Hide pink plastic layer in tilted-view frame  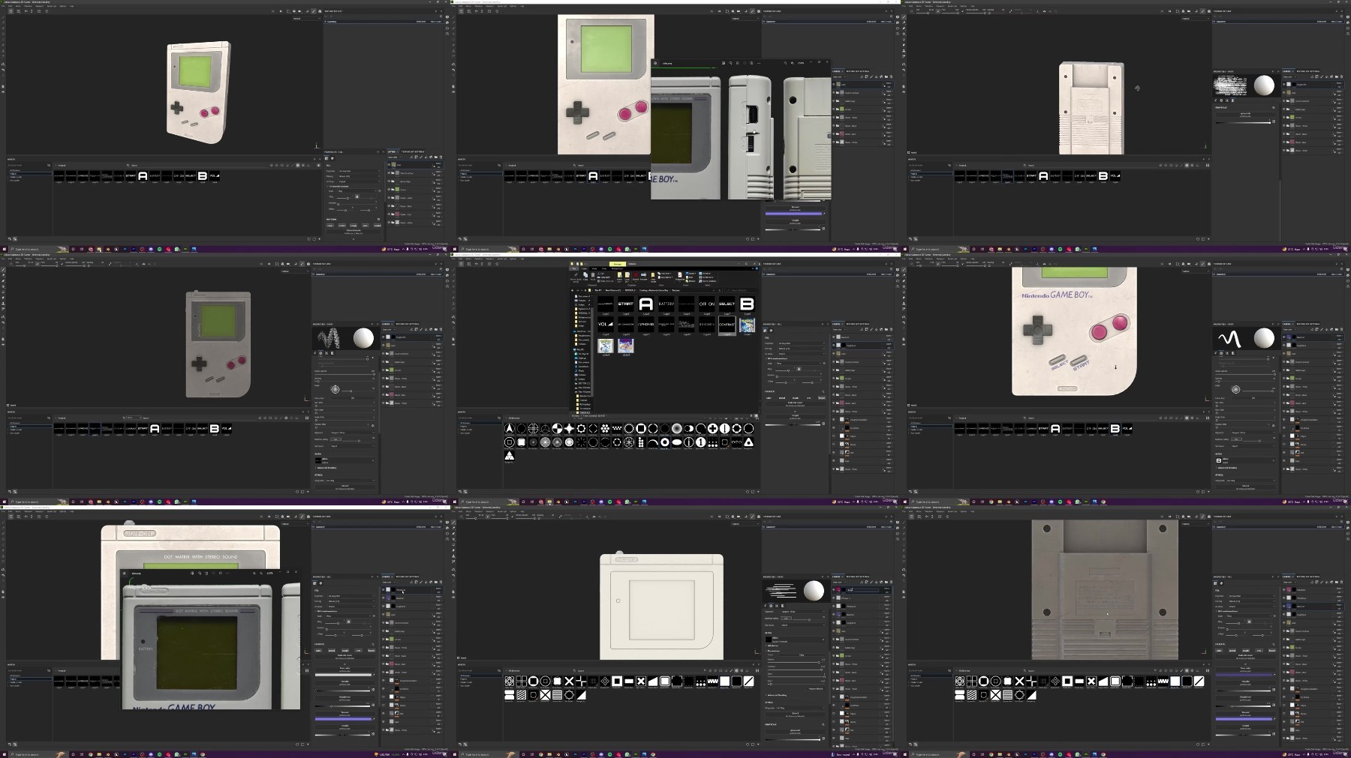pyautogui.click(x=389, y=214)
